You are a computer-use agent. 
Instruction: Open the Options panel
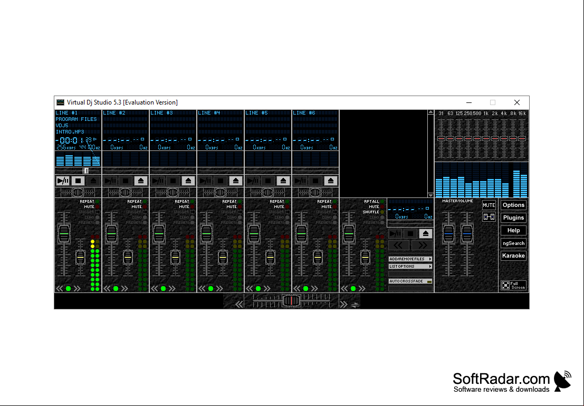pos(514,205)
